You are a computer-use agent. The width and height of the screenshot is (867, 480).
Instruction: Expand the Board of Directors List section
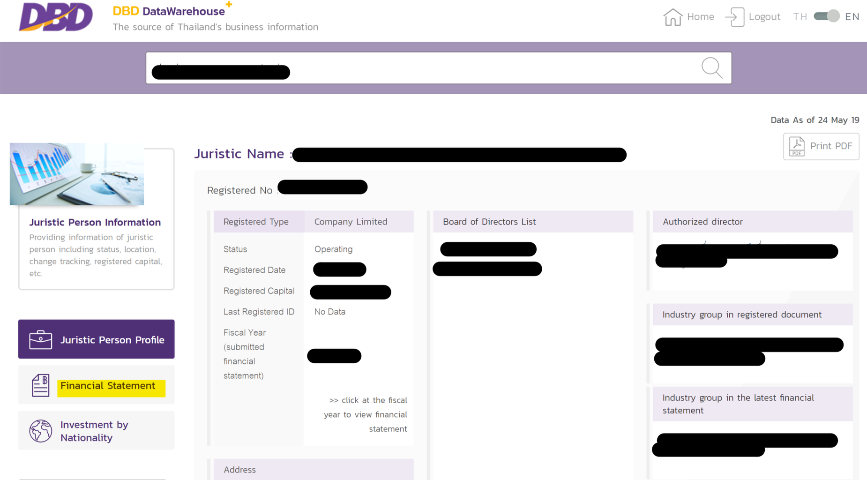tap(489, 221)
